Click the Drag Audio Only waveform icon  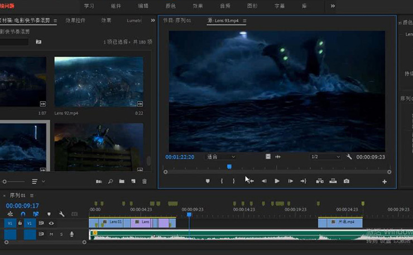pyautogui.click(x=278, y=156)
